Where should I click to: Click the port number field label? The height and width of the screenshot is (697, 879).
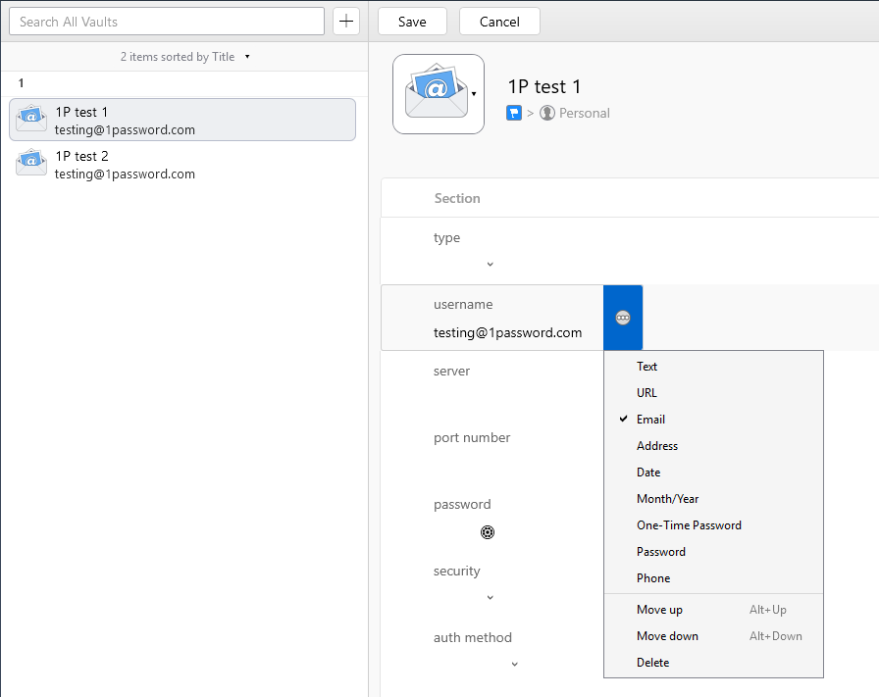pos(472,437)
